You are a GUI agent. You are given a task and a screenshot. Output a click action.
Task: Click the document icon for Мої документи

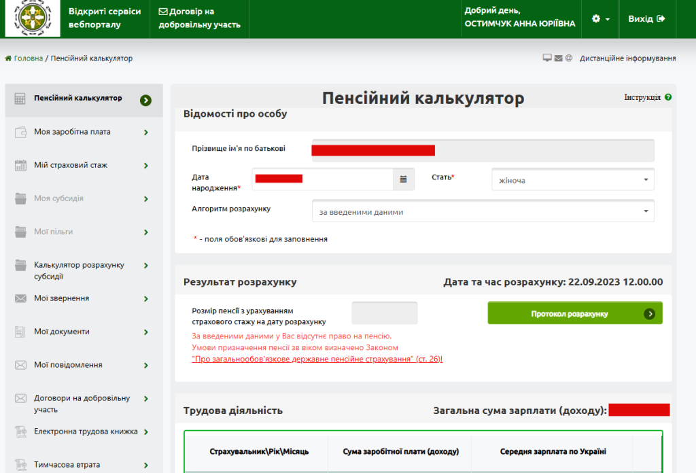click(20, 332)
